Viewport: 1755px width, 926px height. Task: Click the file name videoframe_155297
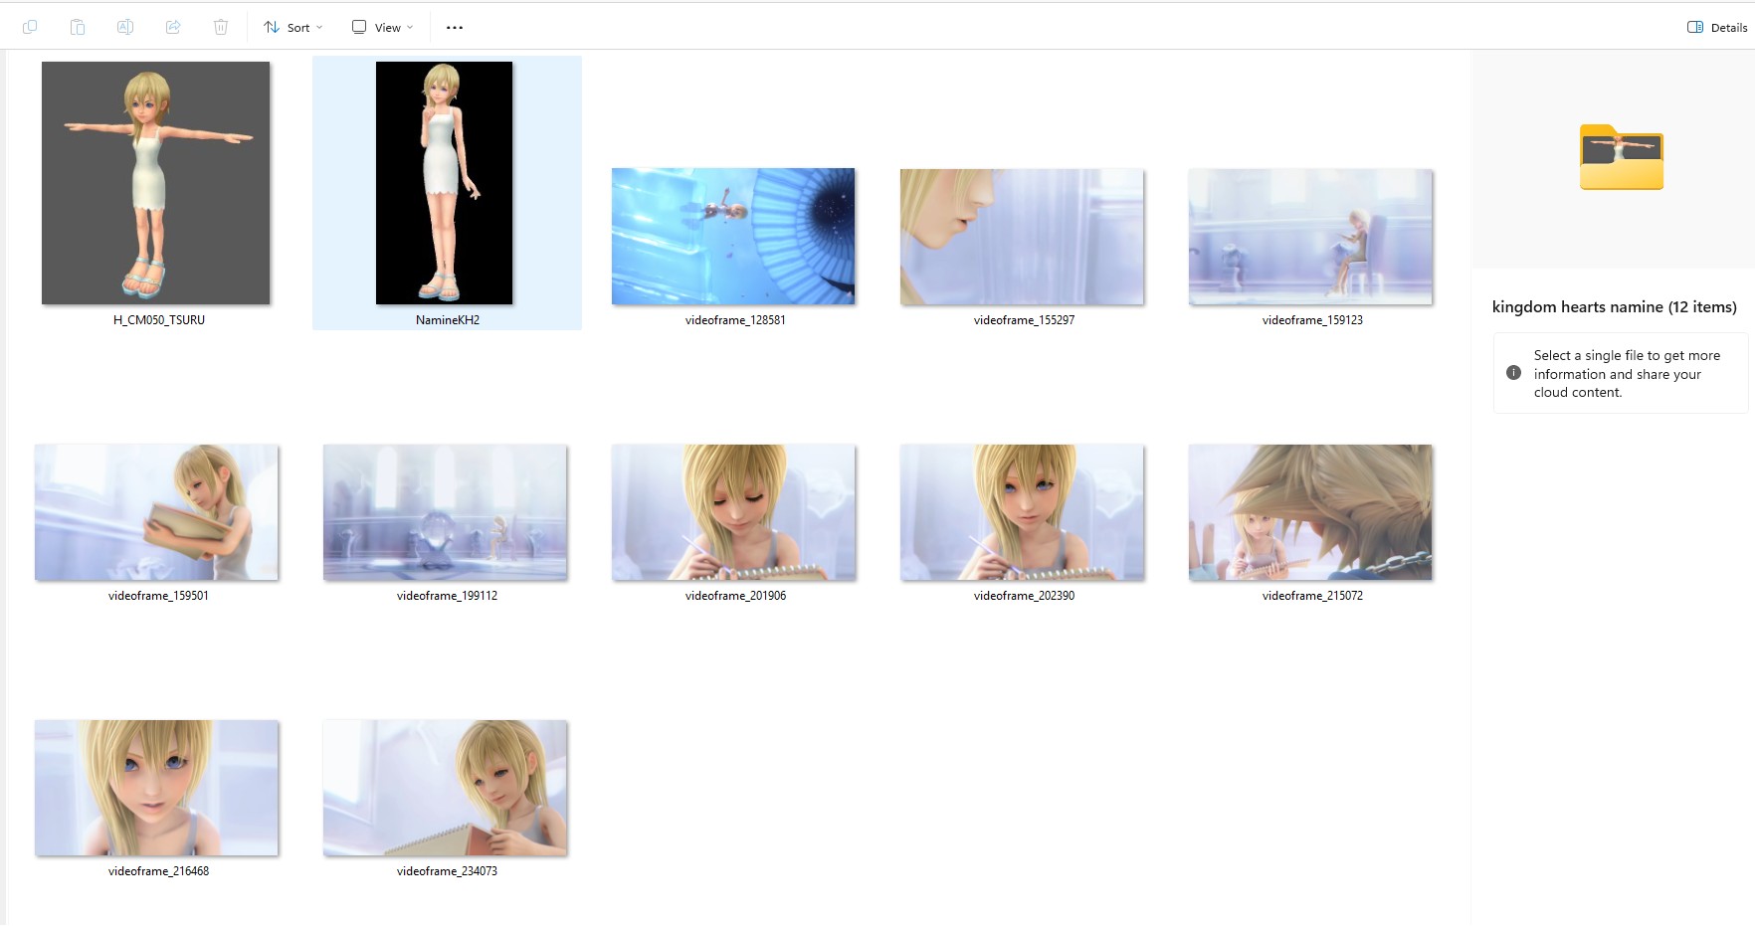pyautogui.click(x=1024, y=320)
